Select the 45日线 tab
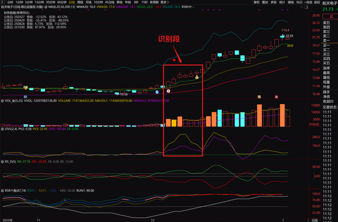The height and width of the screenshot is (222, 338). pyautogui.click(x=110, y=2)
